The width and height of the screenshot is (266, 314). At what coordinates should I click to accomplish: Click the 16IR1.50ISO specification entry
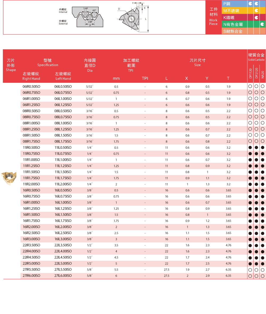31,215
